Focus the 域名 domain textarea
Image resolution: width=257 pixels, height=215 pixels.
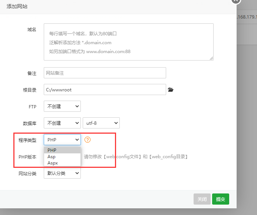tap(129, 42)
